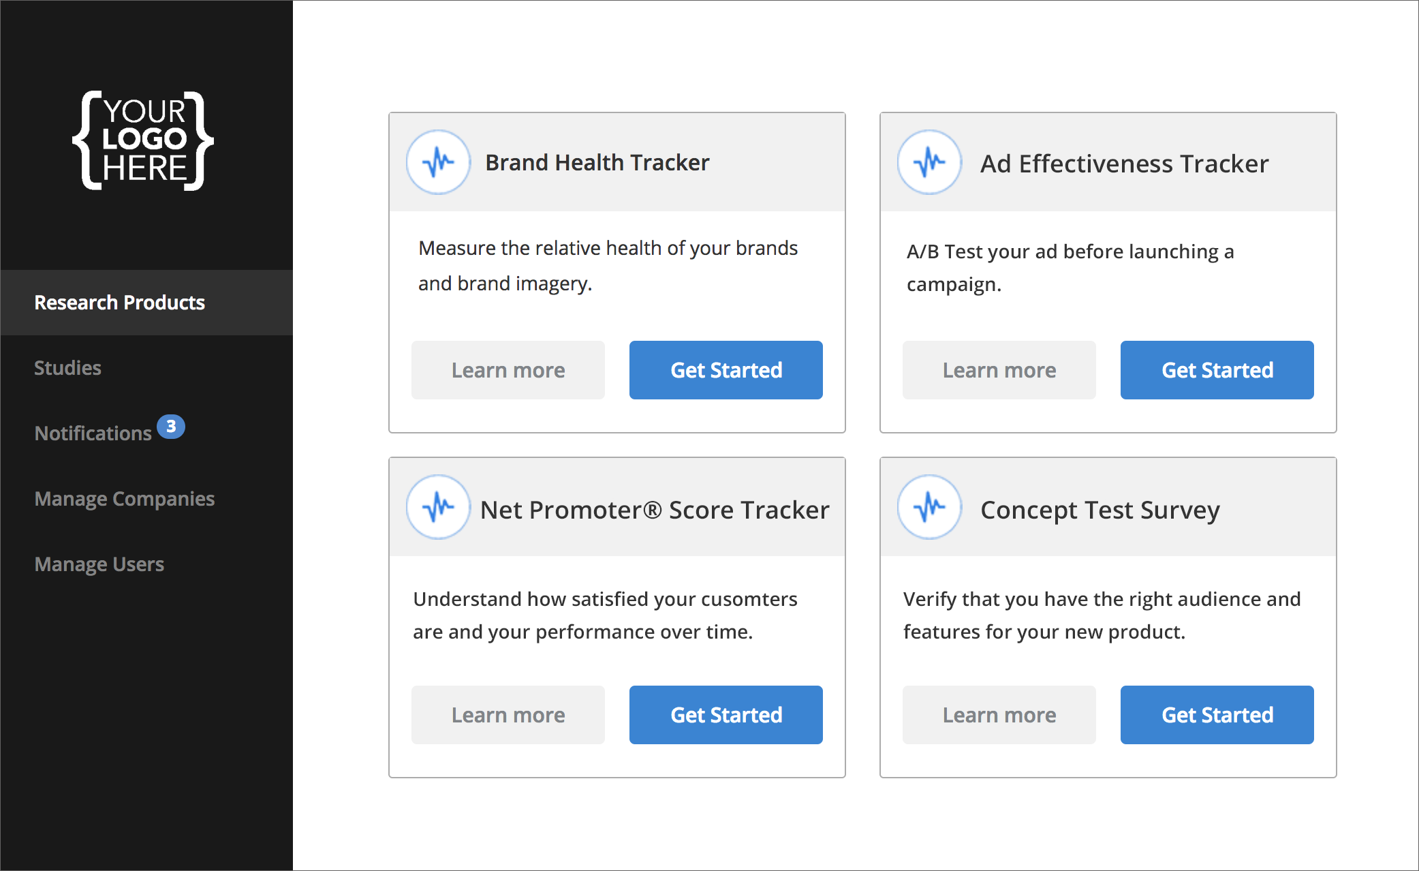
Task: Go to Studies in the sidebar
Action: (x=67, y=368)
